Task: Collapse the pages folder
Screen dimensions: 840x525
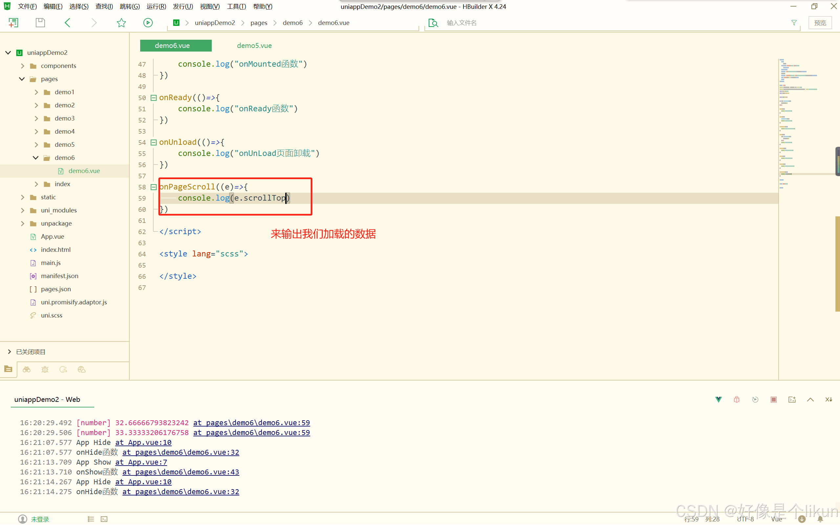Action: coord(22,79)
